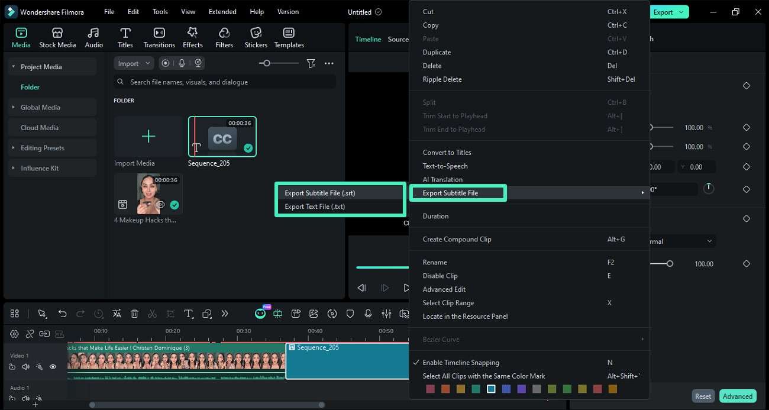Click the rotation dial knob

coord(709,189)
